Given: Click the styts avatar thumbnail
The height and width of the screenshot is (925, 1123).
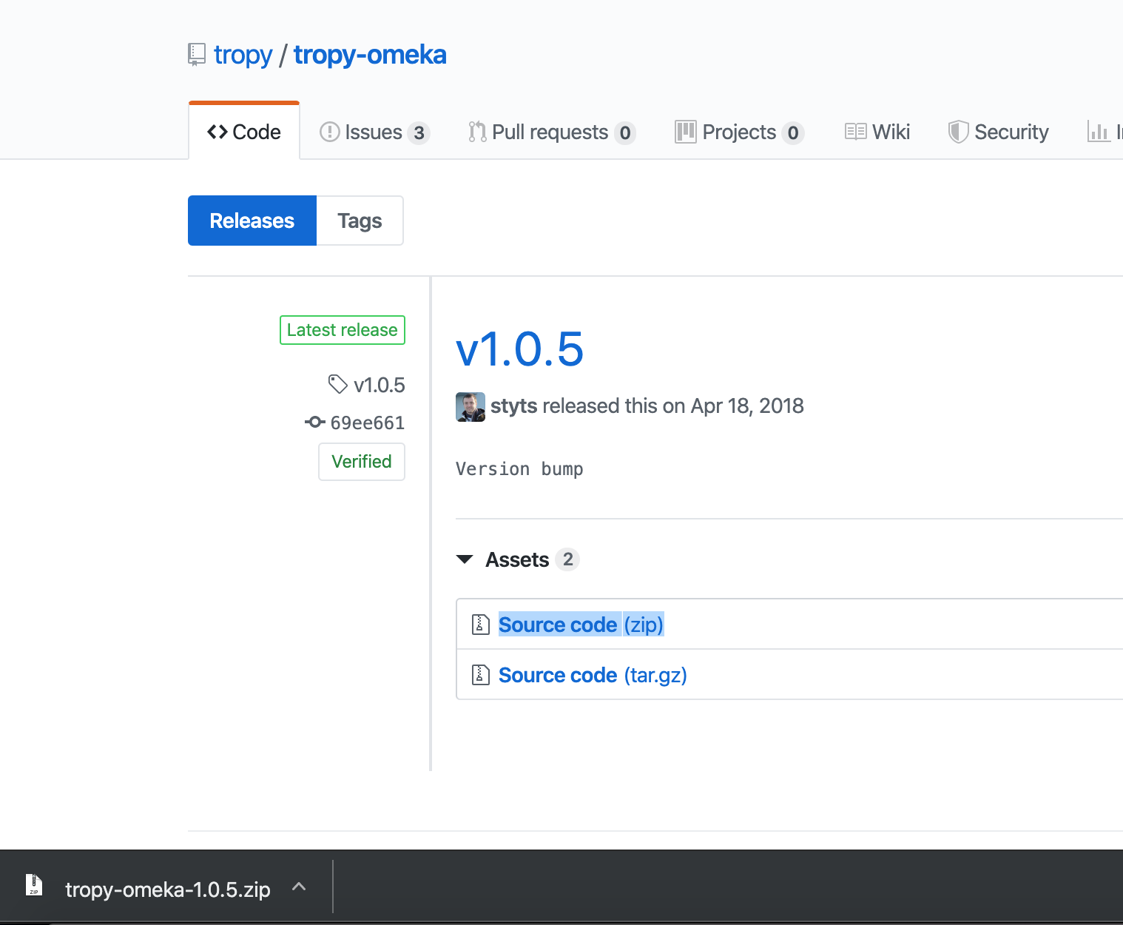Looking at the screenshot, I should (471, 407).
